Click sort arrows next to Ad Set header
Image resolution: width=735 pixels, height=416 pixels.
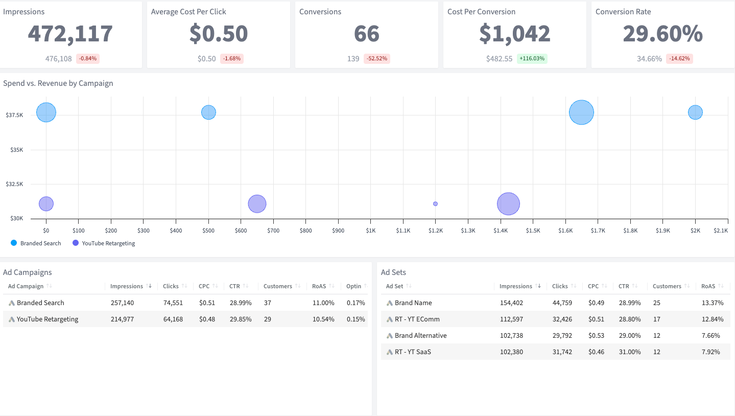click(409, 286)
